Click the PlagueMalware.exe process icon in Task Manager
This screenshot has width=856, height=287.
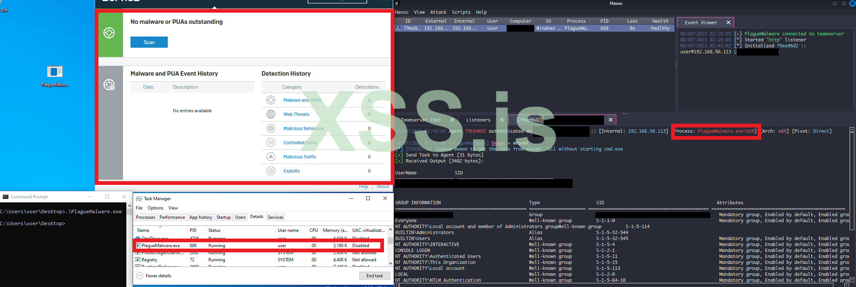(138, 246)
